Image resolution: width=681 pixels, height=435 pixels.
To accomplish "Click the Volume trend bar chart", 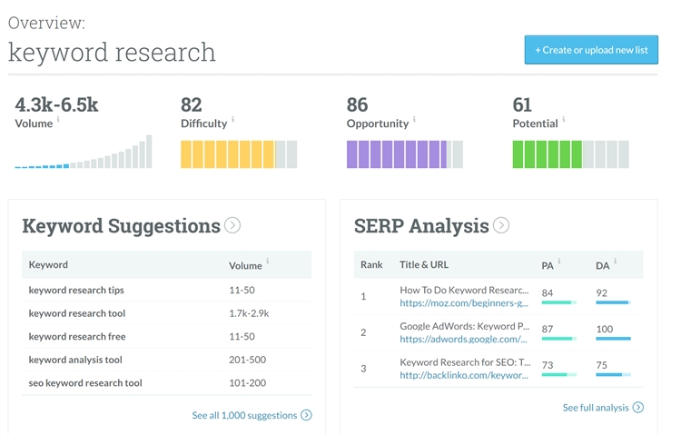I will (84, 154).
